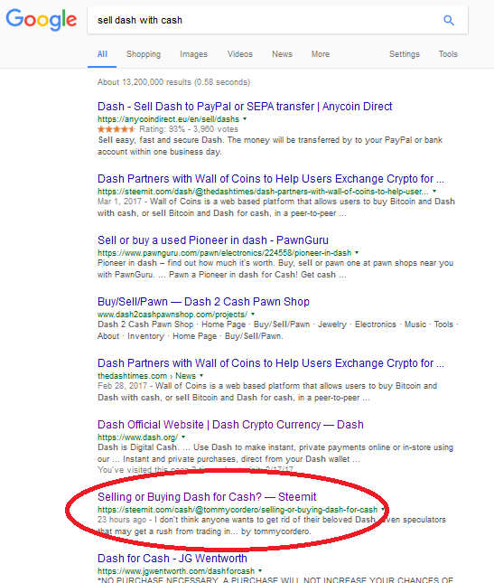Open the dropdown arrow beside the dash2cashpawnshop.com URL
The height and width of the screenshot is (583, 494).
[x=253, y=315]
